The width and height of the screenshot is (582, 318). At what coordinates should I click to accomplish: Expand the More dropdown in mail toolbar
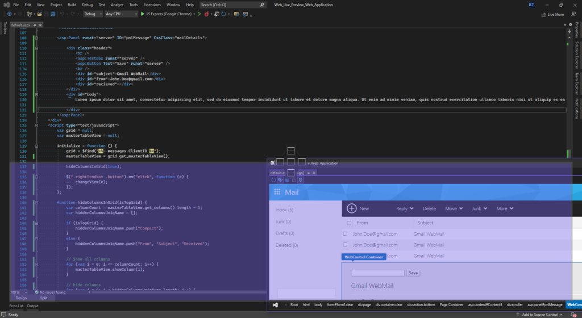tap(512, 208)
